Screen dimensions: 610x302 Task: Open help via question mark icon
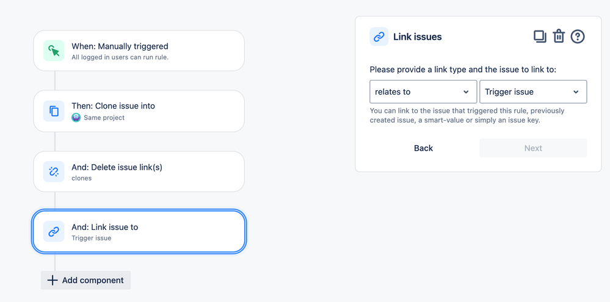coord(578,37)
